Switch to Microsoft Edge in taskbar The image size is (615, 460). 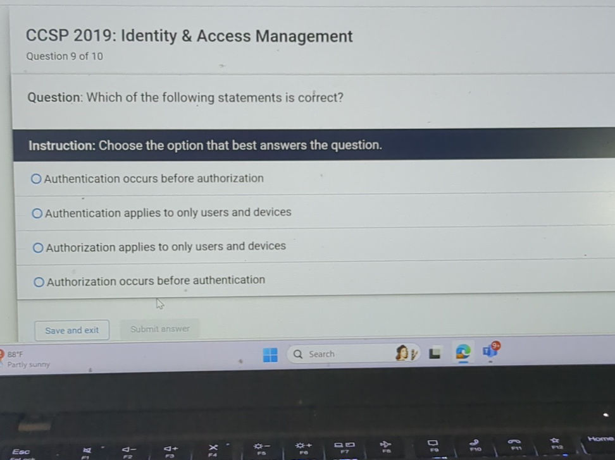(x=463, y=352)
